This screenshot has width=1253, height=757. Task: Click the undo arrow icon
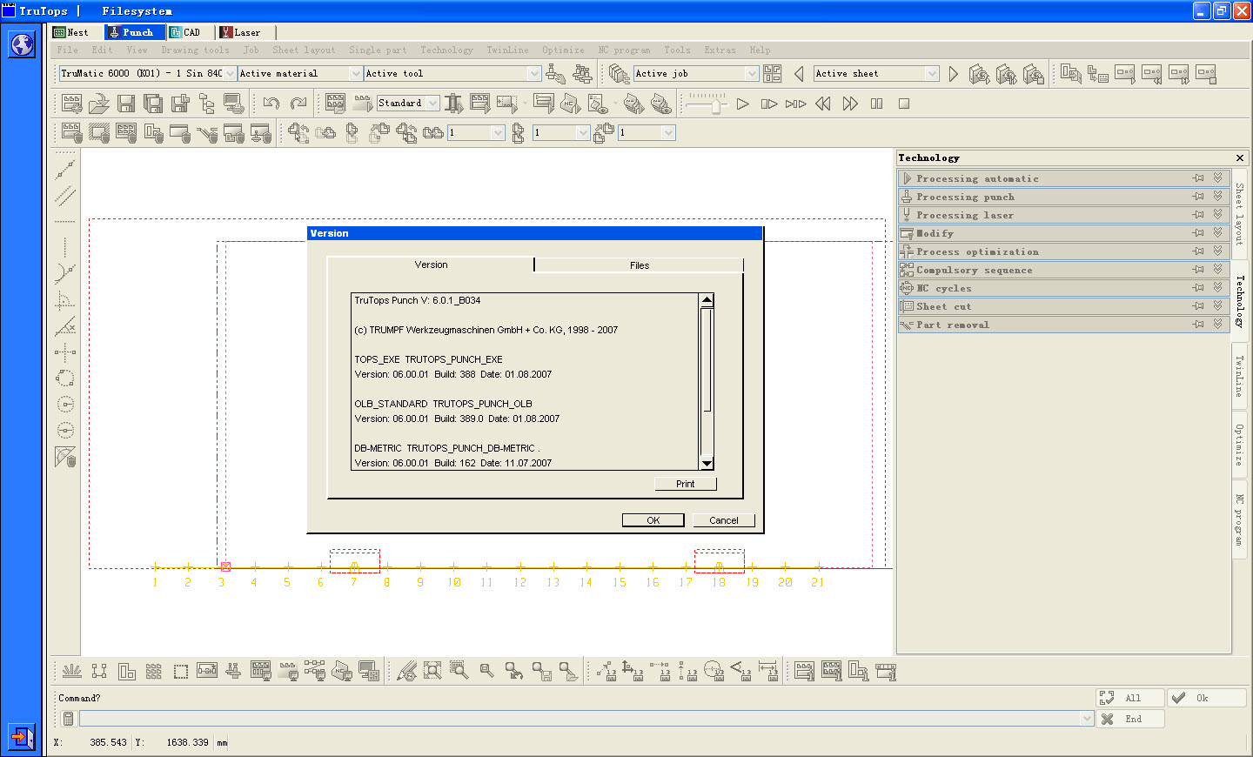click(x=271, y=104)
